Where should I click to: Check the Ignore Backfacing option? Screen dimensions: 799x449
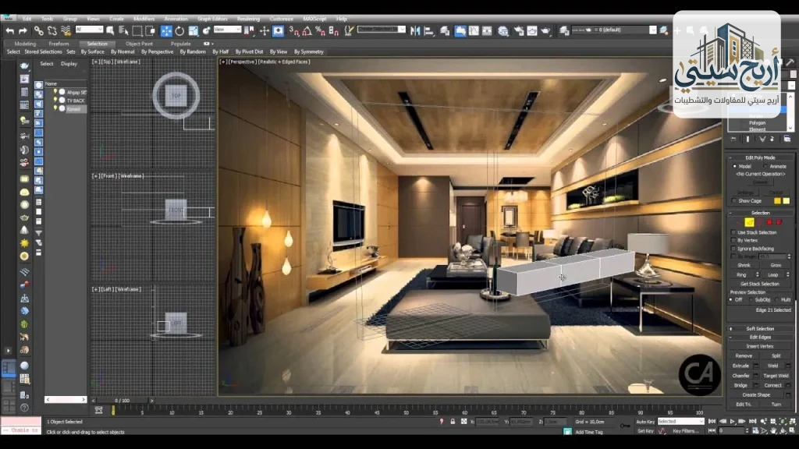733,249
